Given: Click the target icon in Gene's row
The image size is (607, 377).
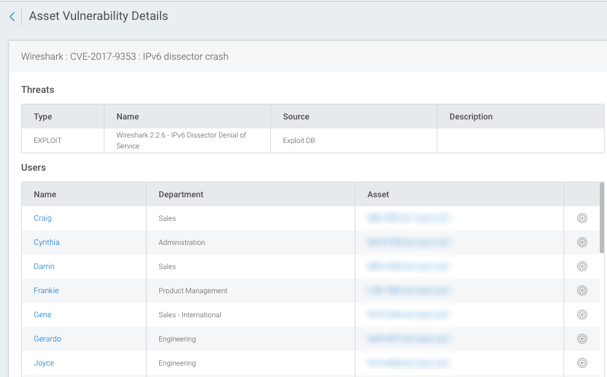Looking at the screenshot, I should coord(582,315).
